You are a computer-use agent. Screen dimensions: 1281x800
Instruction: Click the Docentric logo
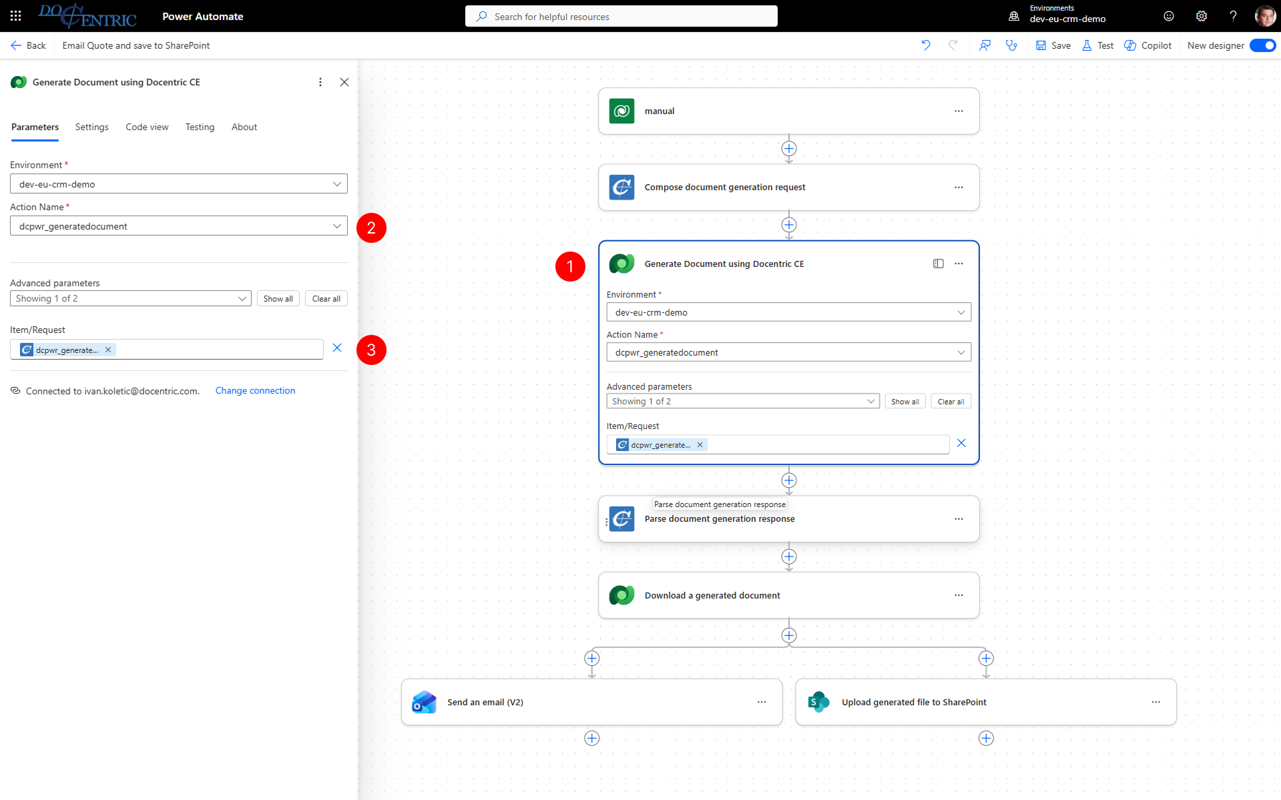tap(87, 16)
